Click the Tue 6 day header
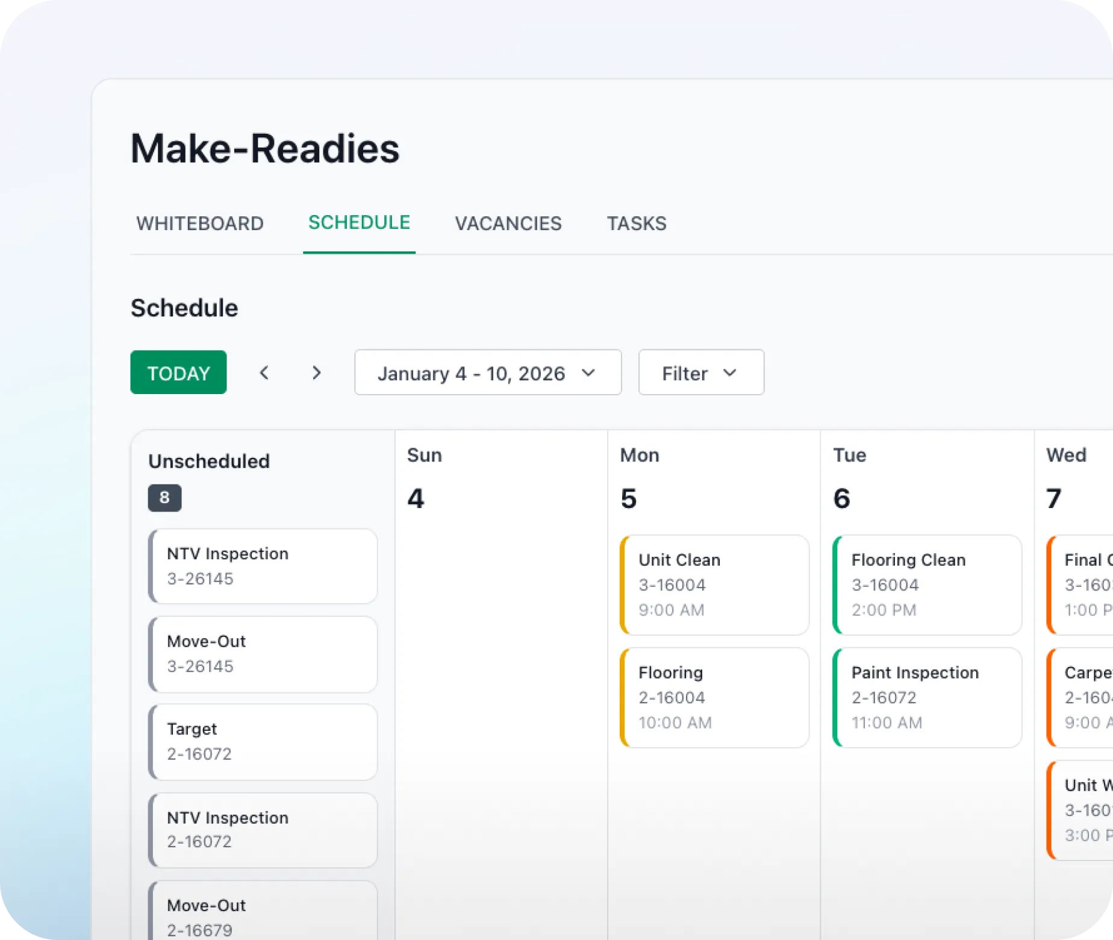Screen dimensions: 1113x940 click(x=850, y=478)
